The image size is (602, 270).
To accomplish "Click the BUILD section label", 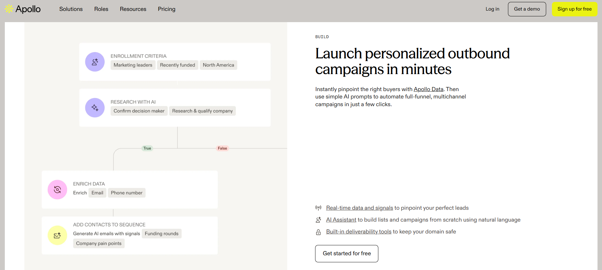I will [322, 37].
